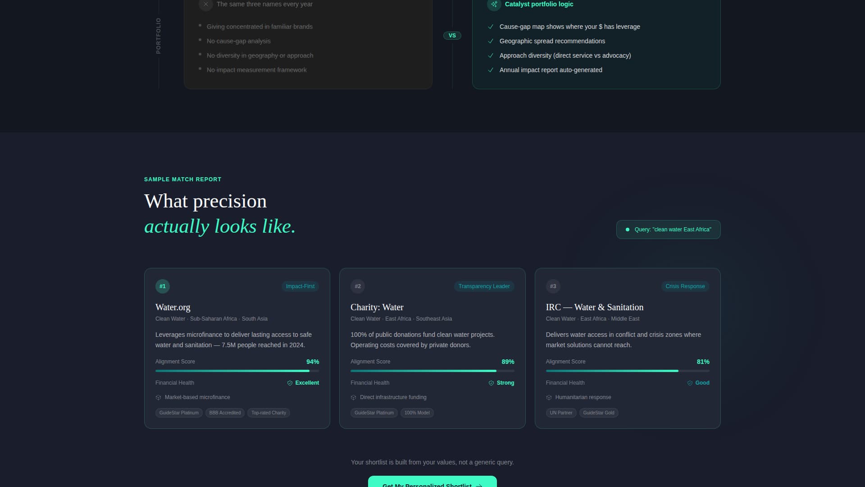Click the IRC alignment score bar

628,371
